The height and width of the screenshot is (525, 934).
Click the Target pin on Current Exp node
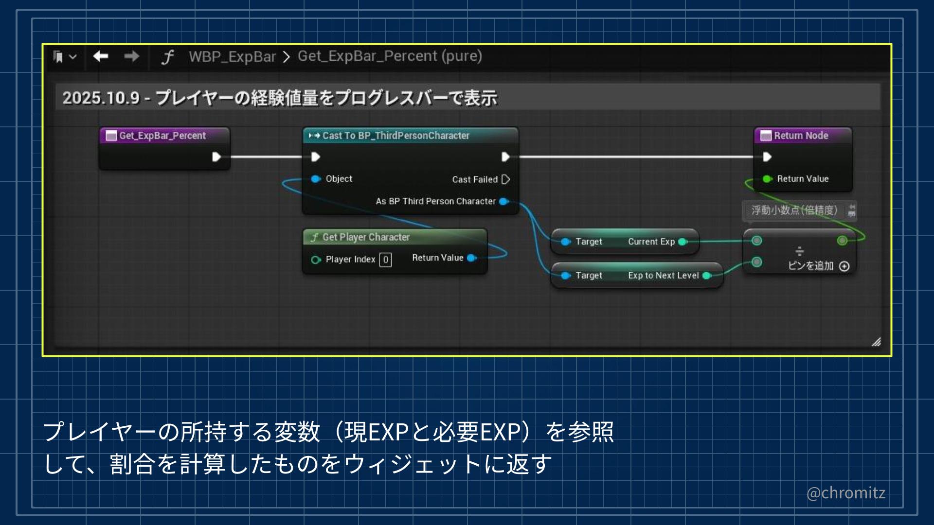click(566, 242)
